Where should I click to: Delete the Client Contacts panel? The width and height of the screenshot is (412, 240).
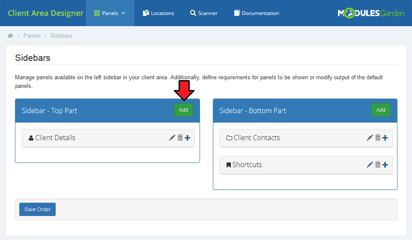tap(378, 138)
